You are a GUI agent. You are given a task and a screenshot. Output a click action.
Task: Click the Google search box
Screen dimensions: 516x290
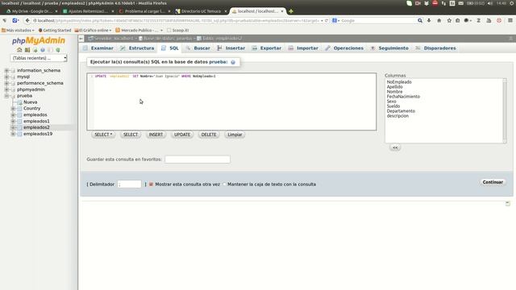click(x=378, y=20)
